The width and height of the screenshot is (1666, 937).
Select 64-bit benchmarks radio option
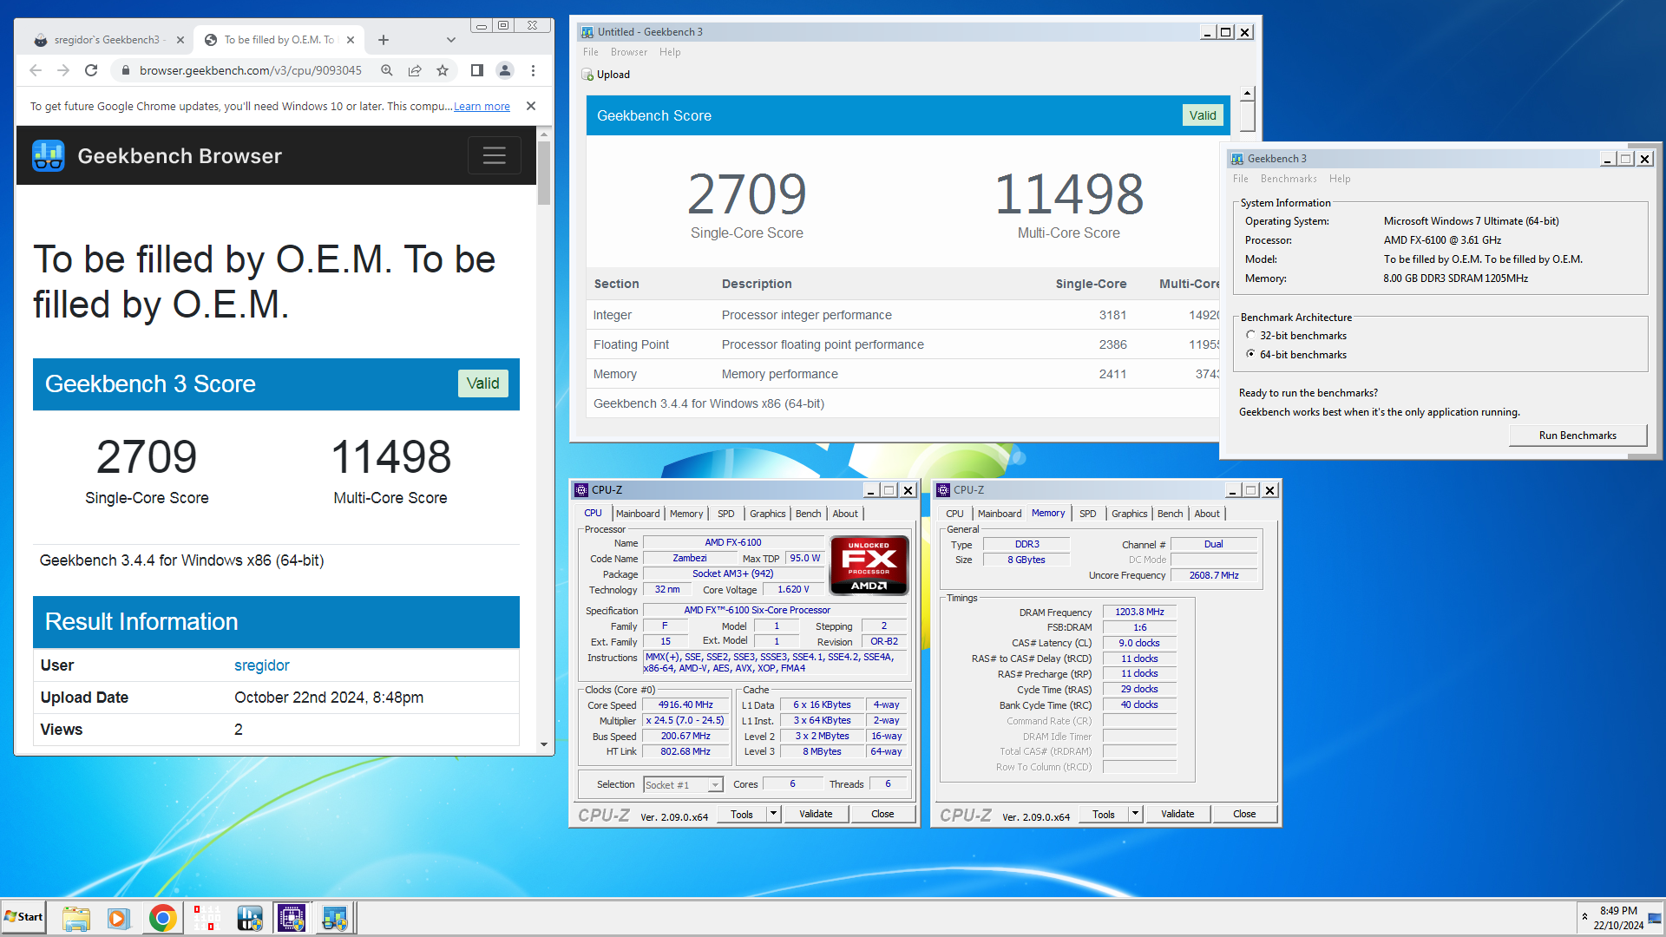pos(1250,354)
